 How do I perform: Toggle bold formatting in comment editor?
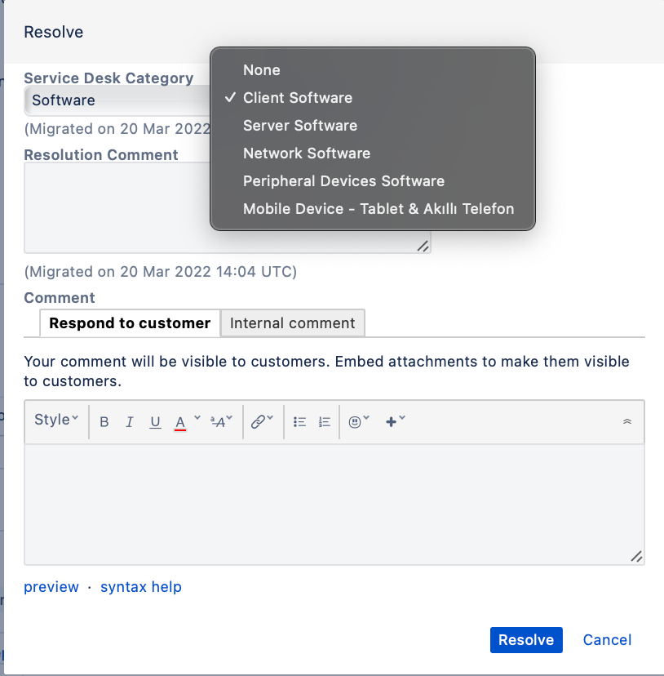pos(104,421)
